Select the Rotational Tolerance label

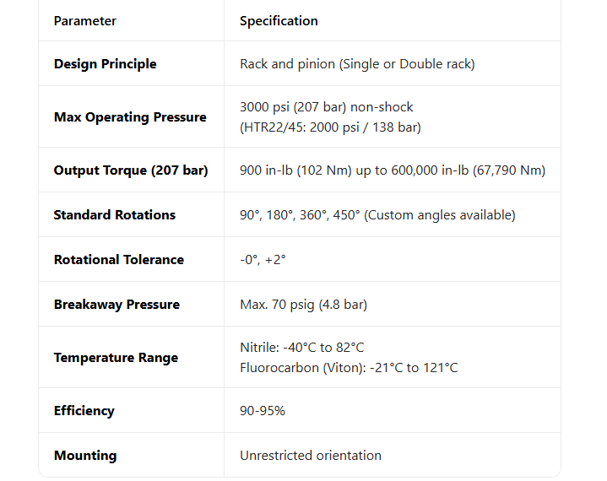tap(118, 260)
